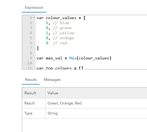Click the '8, // green' code line
Image resolution: width=147 pixels, height=132 pixels.
tap(59, 28)
